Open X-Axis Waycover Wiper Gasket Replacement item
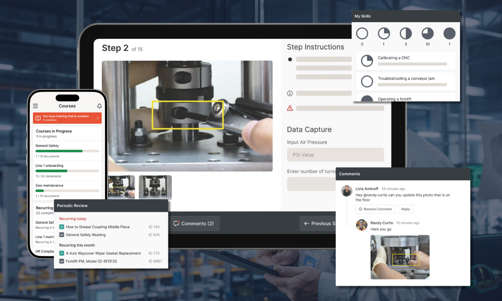The image size is (502, 301). (x=103, y=253)
